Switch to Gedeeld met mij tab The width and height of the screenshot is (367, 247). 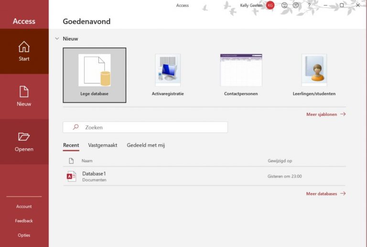coord(146,146)
